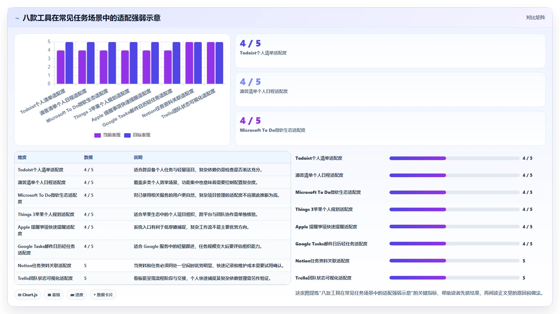This screenshot has width=560, height=314.
Task: Open the Microsoft To Do微软生态适配度 data card
Action: point(390,129)
